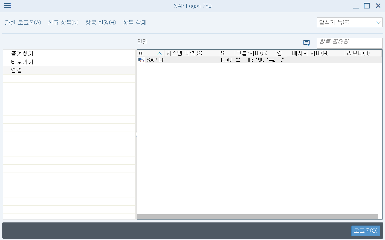Image resolution: width=385 pixels, height=240 pixels.
Task: Open the hamburger menu icon
Action: pyautogui.click(x=7, y=6)
